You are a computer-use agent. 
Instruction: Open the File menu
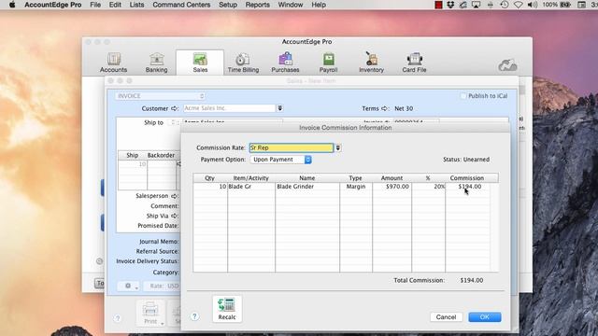(x=95, y=5)
